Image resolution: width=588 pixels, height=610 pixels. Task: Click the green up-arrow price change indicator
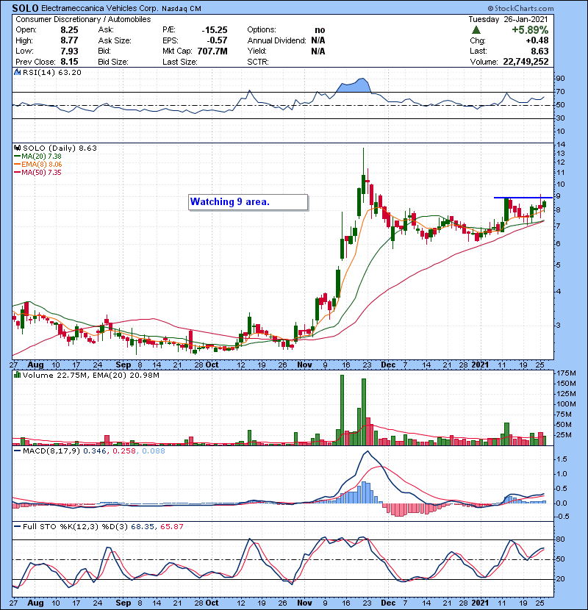point(479,30)
